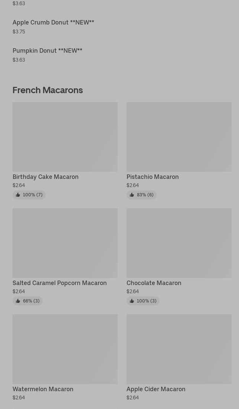This screenshot has height=409, width=239.
Task: Choose the Pumpkin Donut item
Action: click(48, 51)
